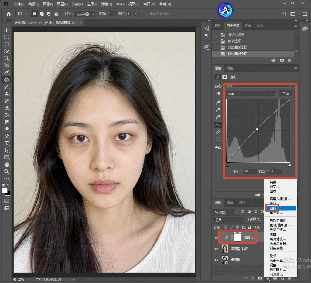This screenshot has height=283, width=311.
Task: Open the blend mode 正常 dropdown
Action: (229, 220)
